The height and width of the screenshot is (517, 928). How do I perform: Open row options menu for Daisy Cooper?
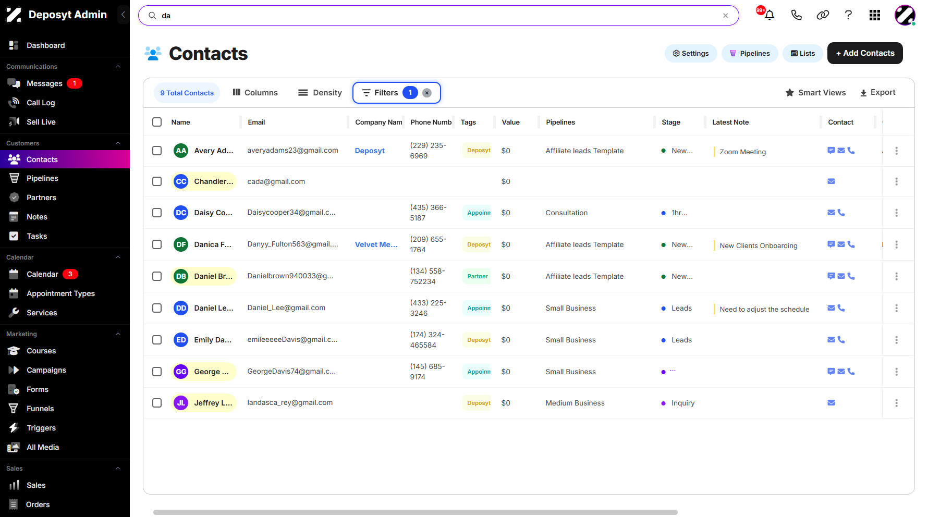pos(896,213)
